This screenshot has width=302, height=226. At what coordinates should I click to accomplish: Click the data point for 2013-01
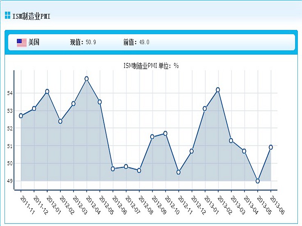tap(205, 108)
